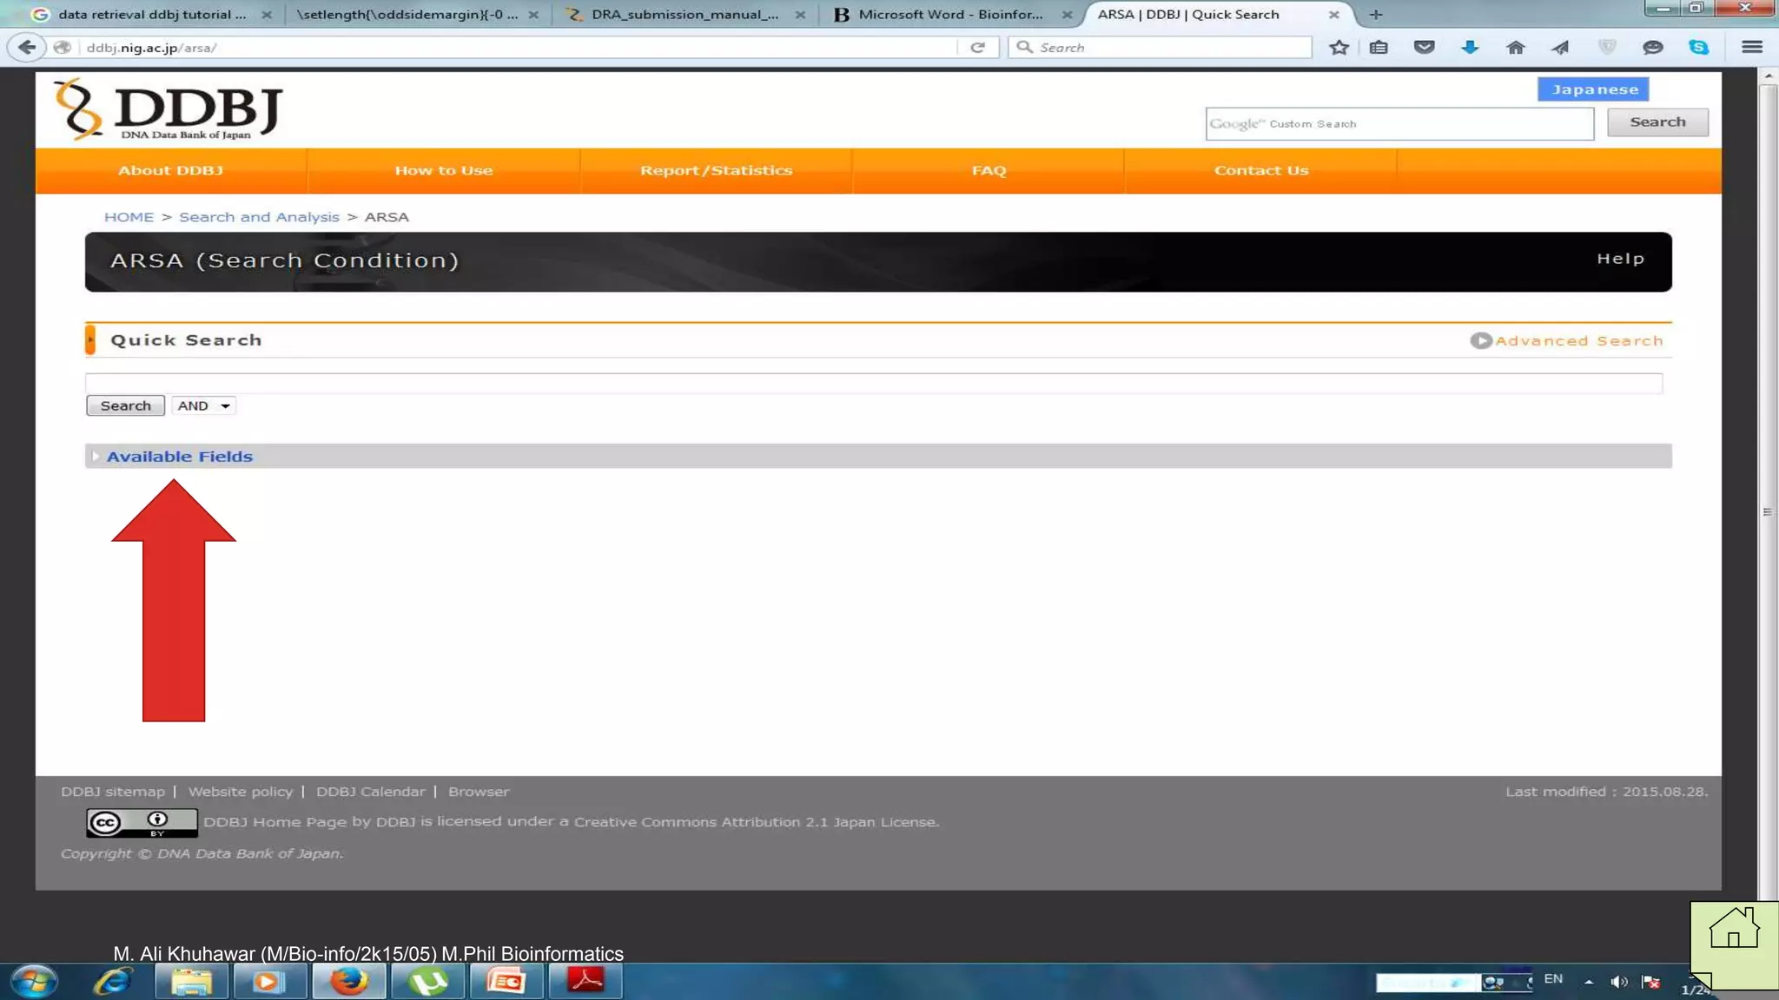Viewport: 1779px width, 1000px height.
Task: Open the Pocket icon in toolbar
Action: (x=1424, y=48)
